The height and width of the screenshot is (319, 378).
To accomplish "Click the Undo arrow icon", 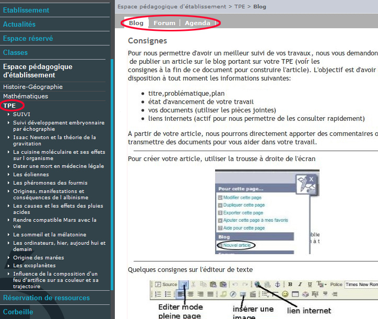I will pos(235,284).
